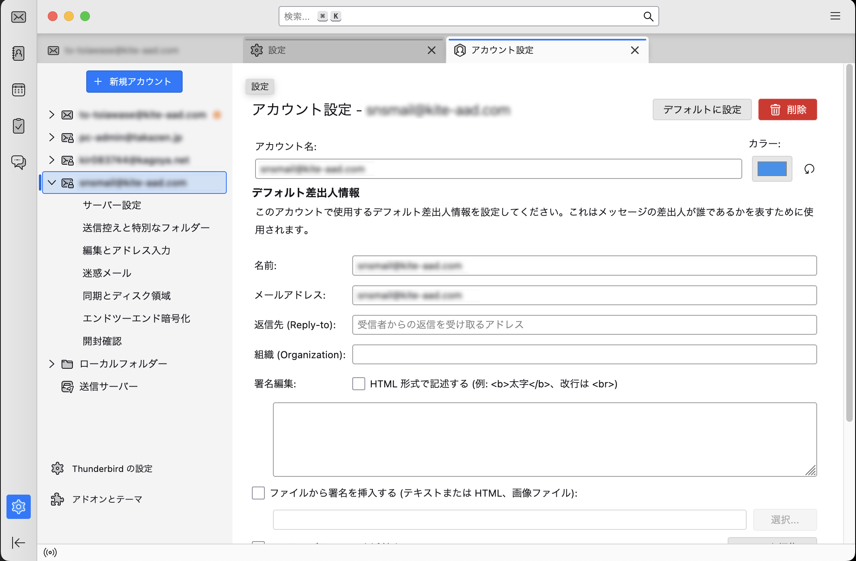This screenshot has width=856, height=561.
Task: Click the magnifier icon in search bar
Action: (648, 17)
